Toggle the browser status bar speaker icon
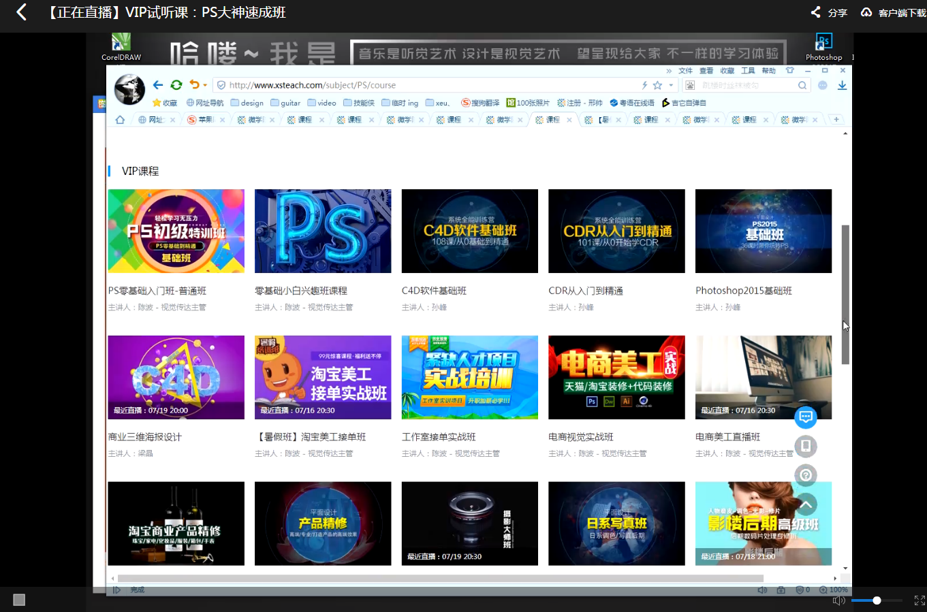 click(762, 590)
